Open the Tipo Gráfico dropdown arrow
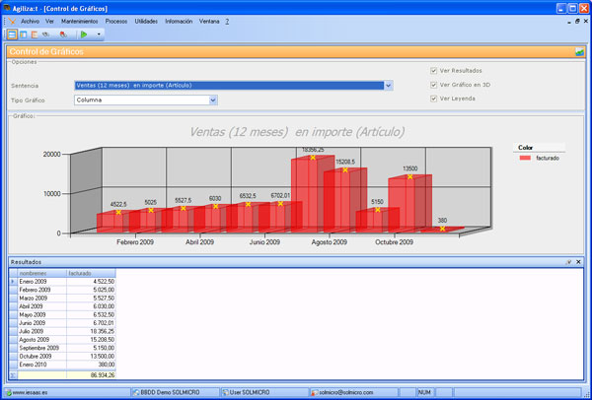 pos(213,100)
